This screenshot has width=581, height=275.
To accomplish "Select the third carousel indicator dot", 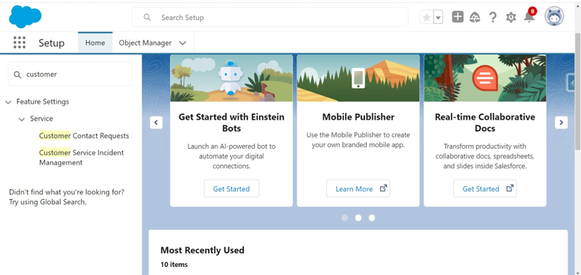I will coord(372,218).
